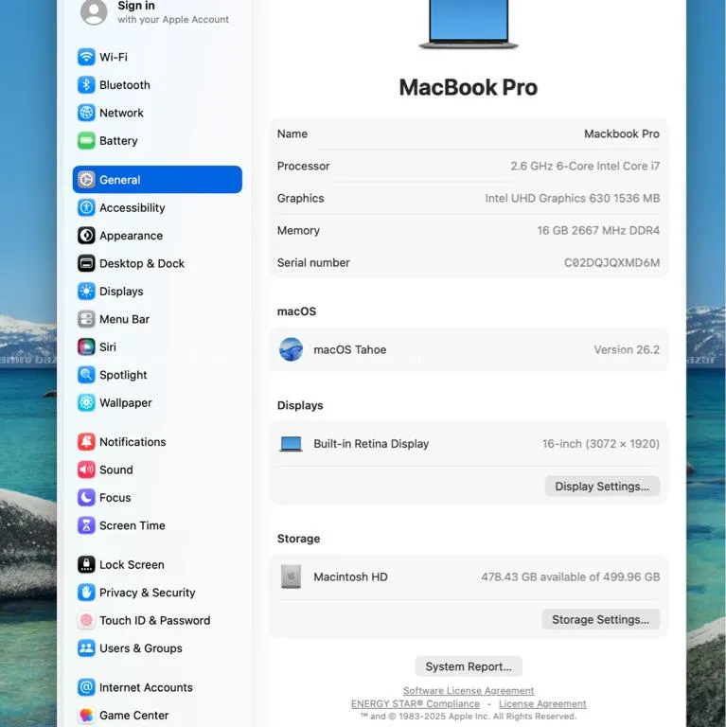Click the License Agreement link
Viewport: 726px width, 727px height.
coord(542,704)
